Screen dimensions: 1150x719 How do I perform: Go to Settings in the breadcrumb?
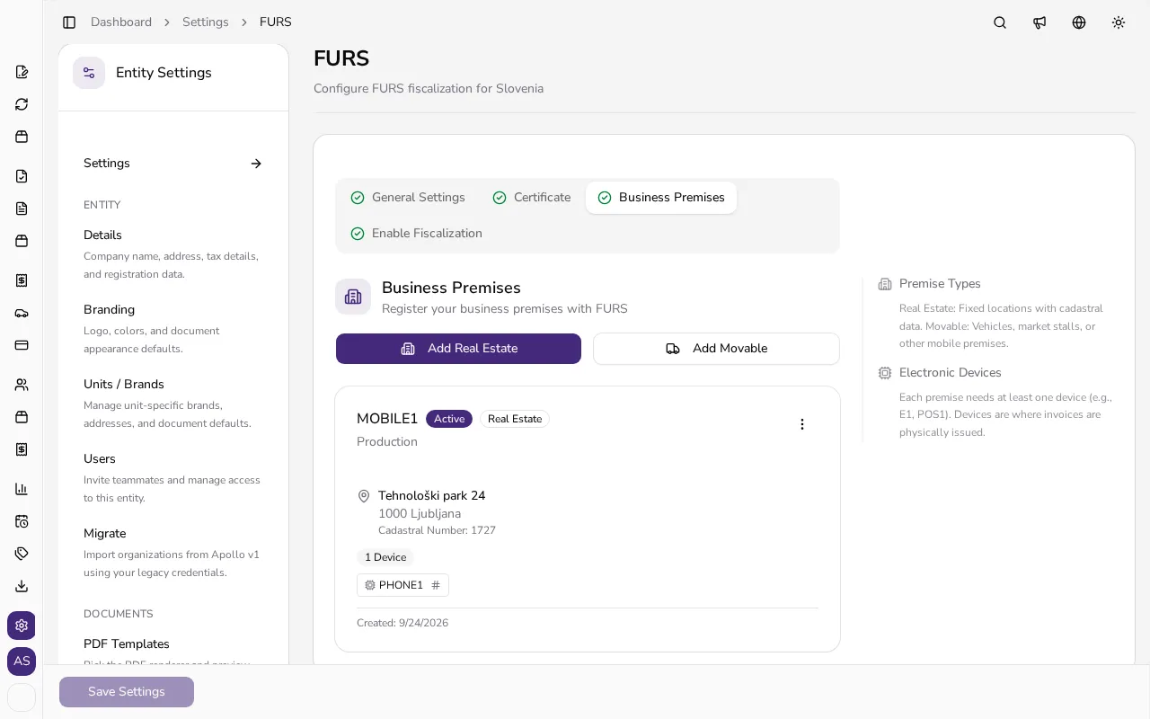[x=206, y=22]
